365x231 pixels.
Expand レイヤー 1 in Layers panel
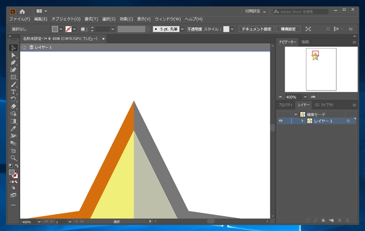coord(302,121)
